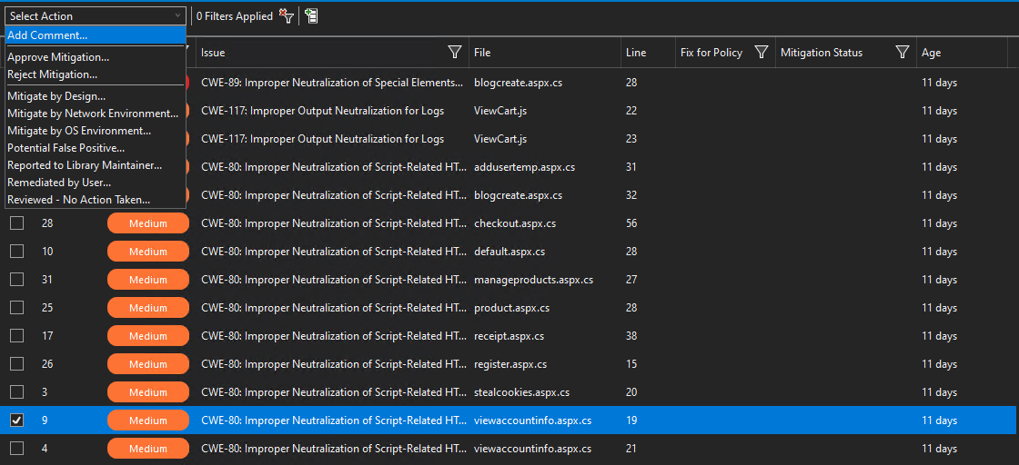Click receipt.aspx.cs file name
This screenshot has width=1019, height=465.
pyautogui.click(x=509, y=336)
